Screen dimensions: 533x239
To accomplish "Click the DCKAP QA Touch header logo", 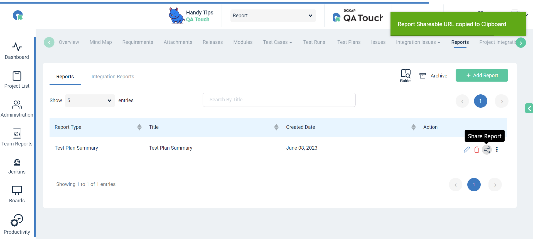I will coord(358,16).
